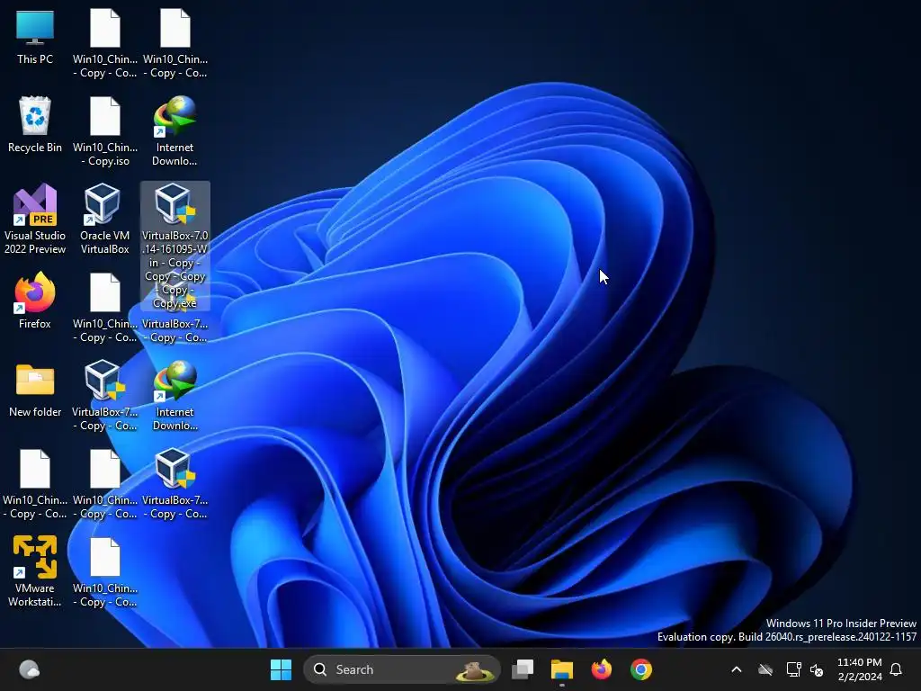Show hidden system tray icons

click(x=736, y=669)
